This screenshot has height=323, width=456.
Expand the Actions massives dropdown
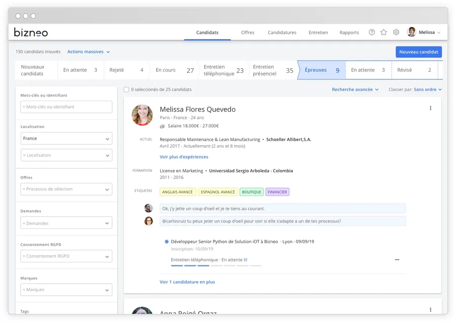89,52
